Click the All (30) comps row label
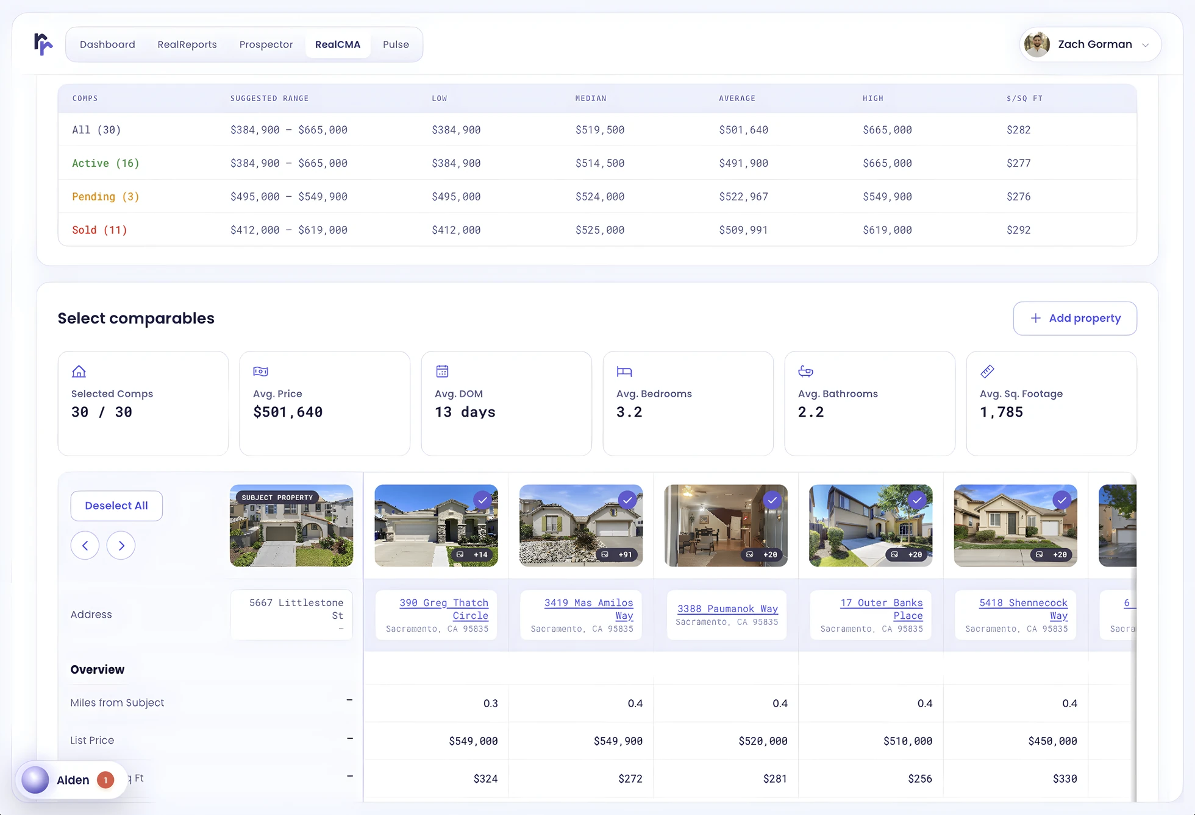The width and height of the screenshot is (1195, 815). coord(96,130)
